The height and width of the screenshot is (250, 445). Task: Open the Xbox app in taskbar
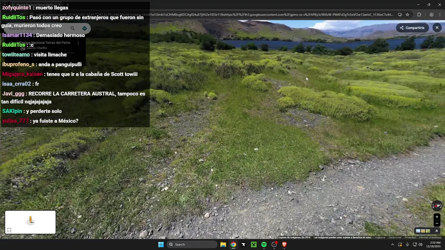[x=254, y=244]
